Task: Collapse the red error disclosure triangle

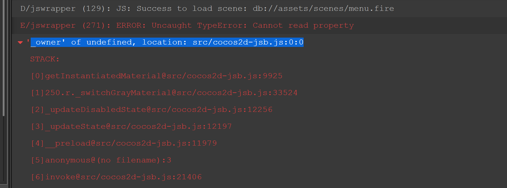Action: point(20,42)
